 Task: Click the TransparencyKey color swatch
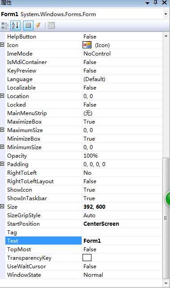87,258
